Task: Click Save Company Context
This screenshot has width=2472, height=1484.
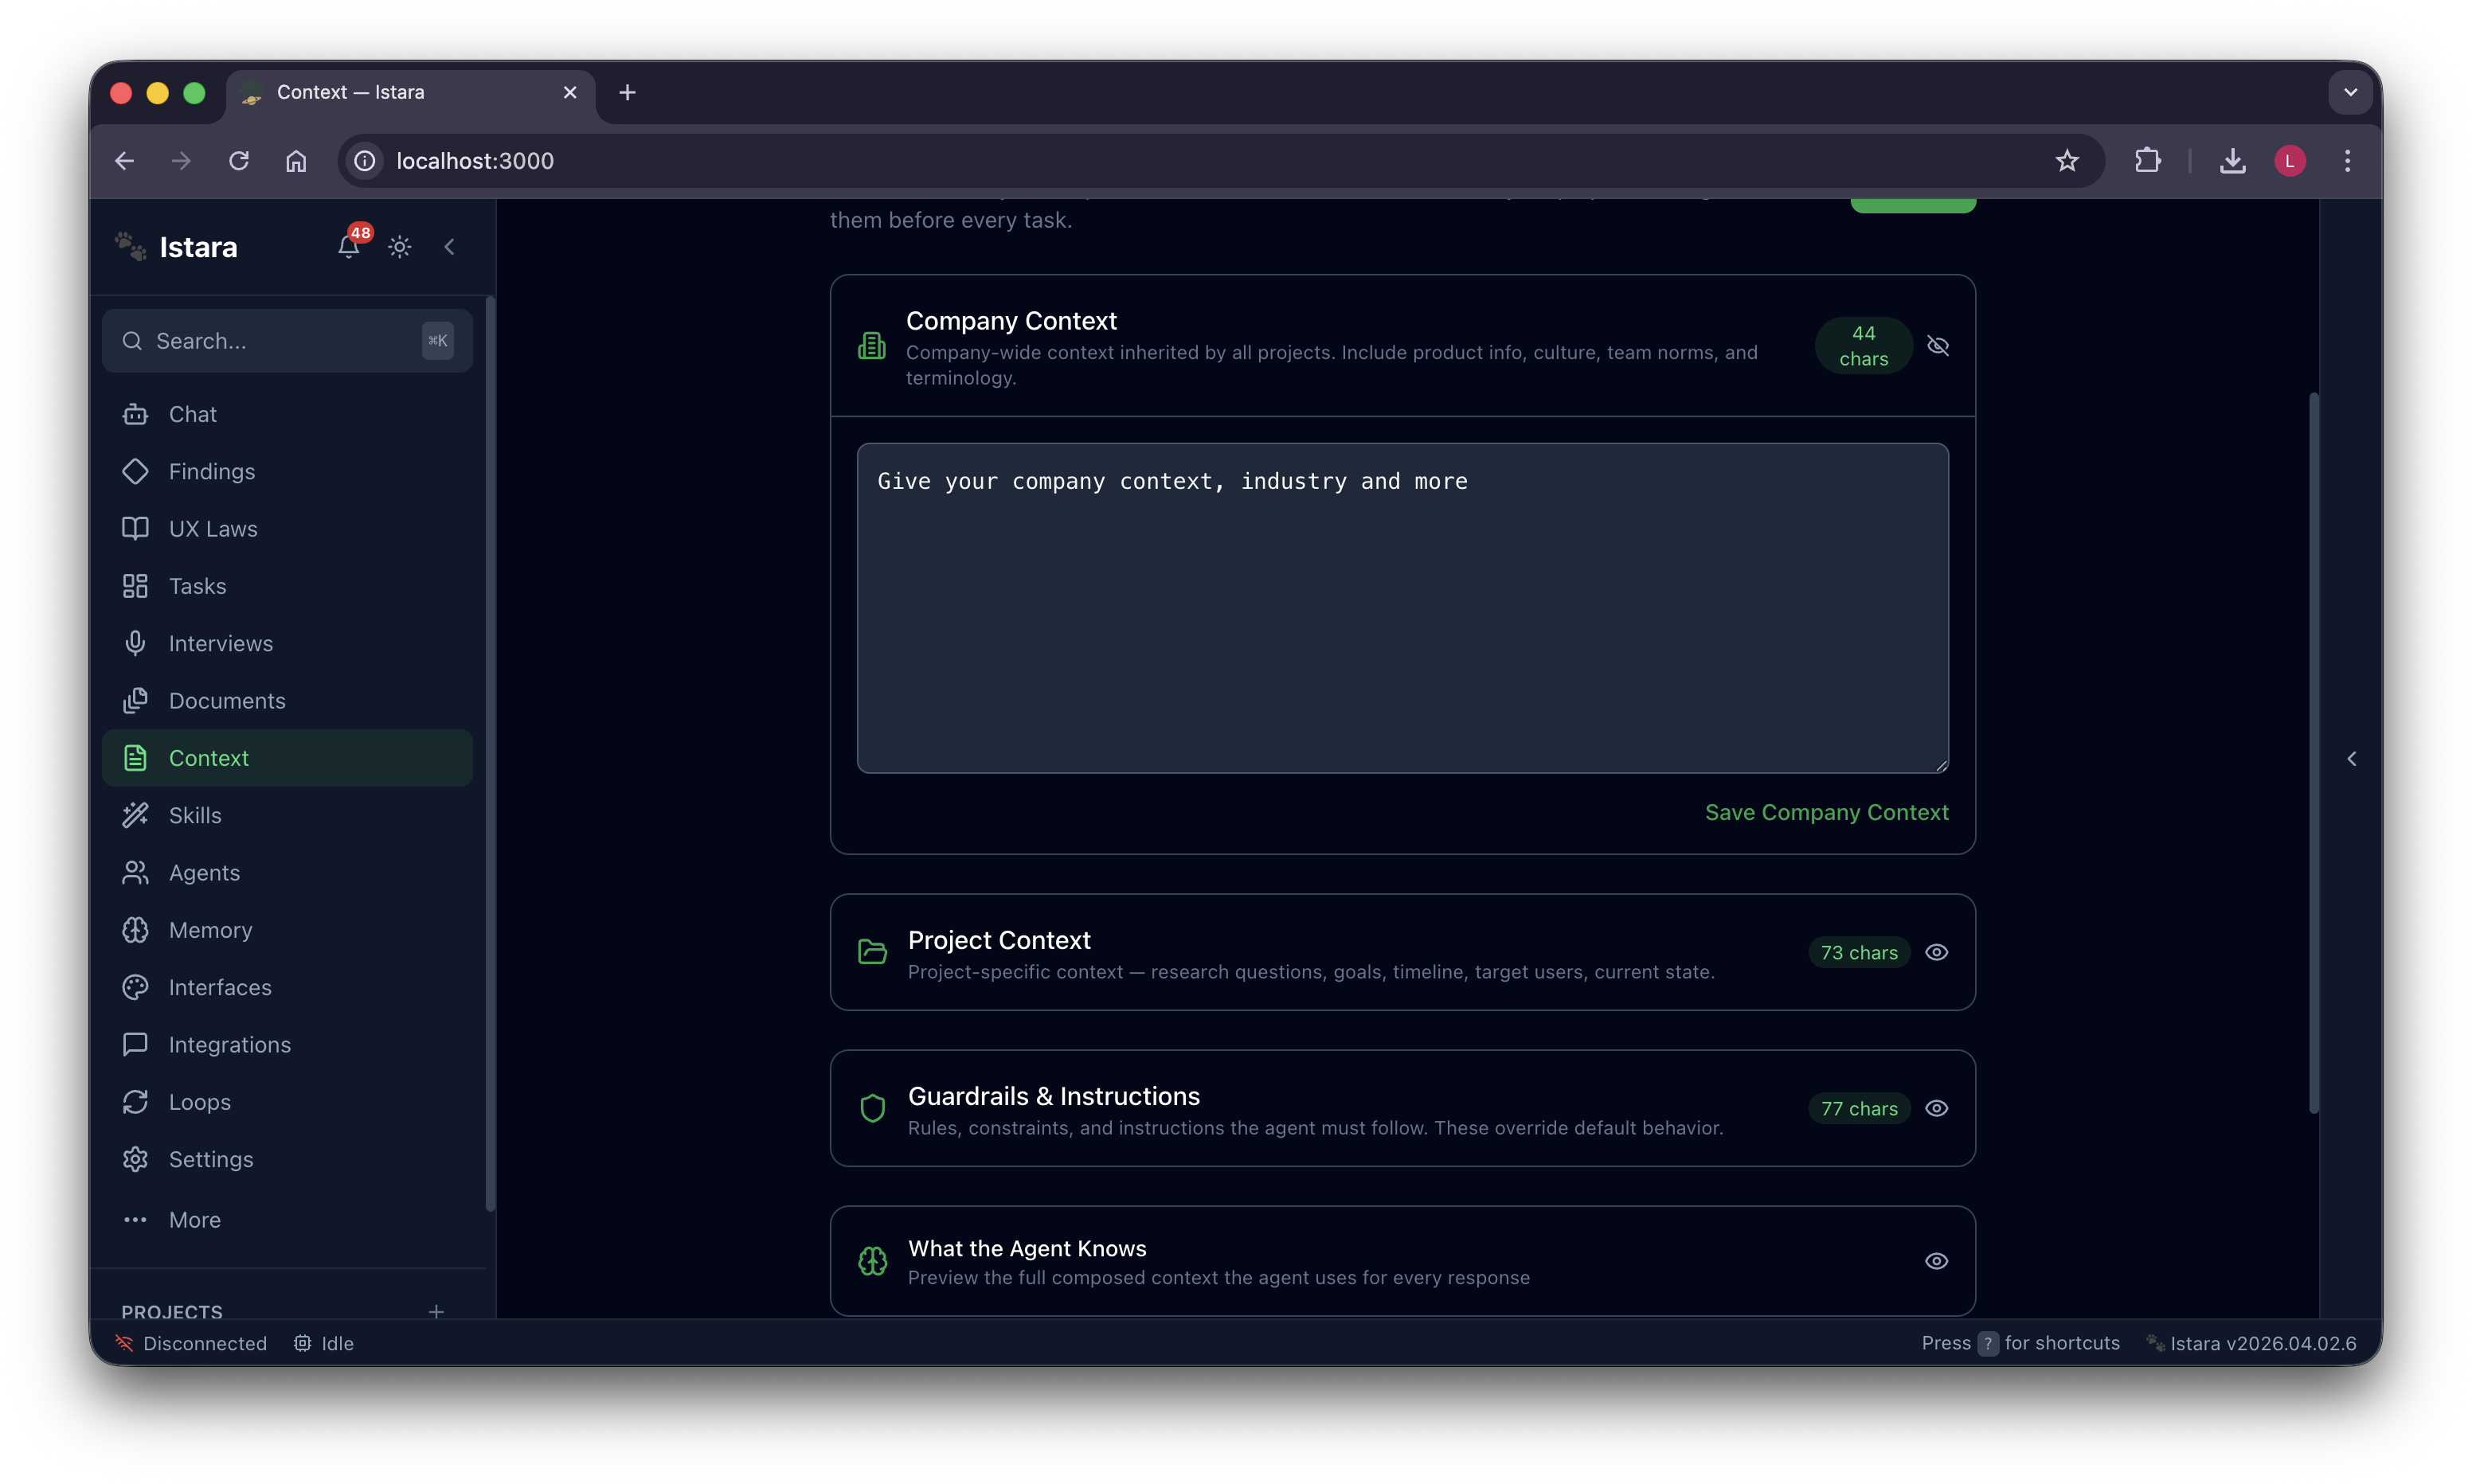Action: (x=1826, y=812)
